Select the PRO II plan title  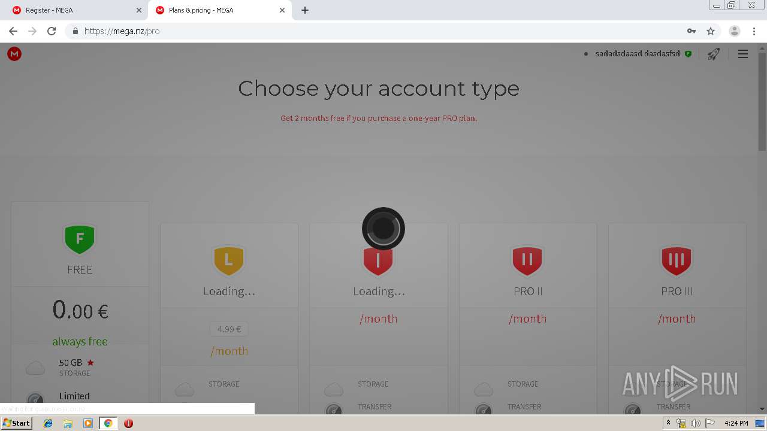pos(528,292)
